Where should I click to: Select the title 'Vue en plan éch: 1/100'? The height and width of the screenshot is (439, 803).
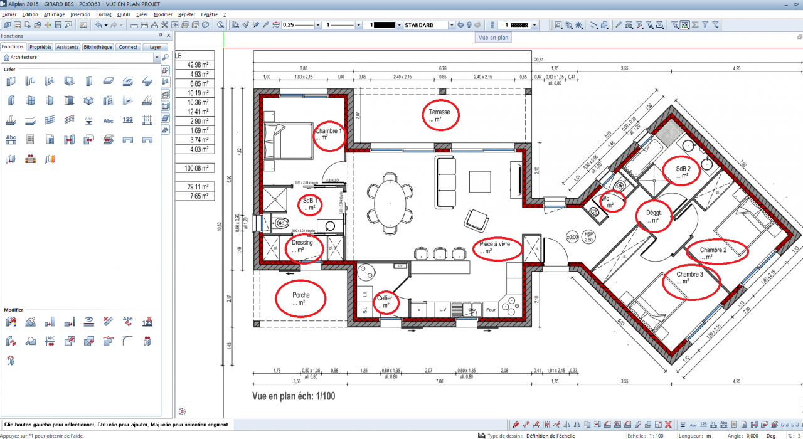pos(294,396)
